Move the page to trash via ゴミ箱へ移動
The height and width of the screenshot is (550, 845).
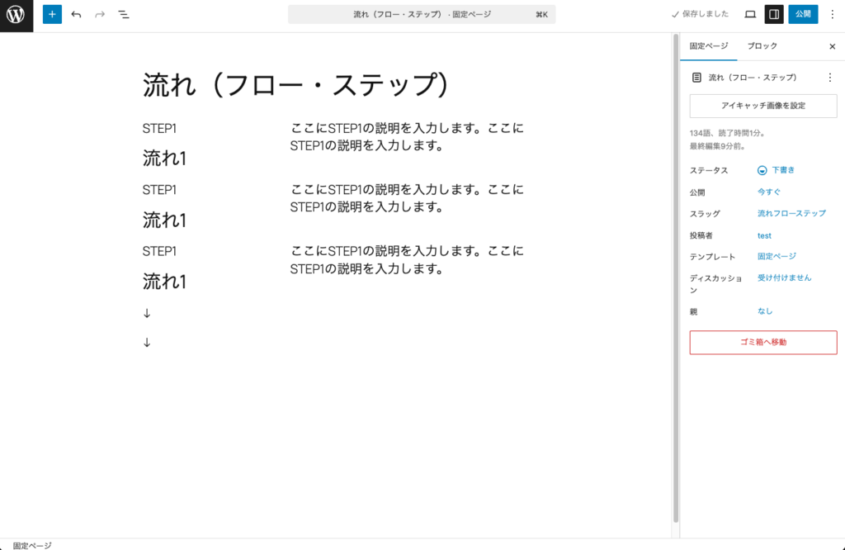(762, 343)
